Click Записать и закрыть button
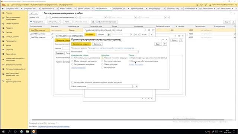The image size is (238, 134). point(81,44)
